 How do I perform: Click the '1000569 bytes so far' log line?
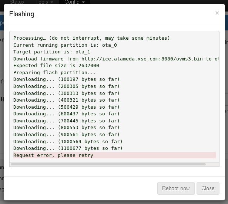coord(68,141)
